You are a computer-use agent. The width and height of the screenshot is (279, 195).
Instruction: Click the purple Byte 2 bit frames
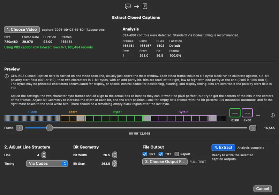(x=184, y=118)
